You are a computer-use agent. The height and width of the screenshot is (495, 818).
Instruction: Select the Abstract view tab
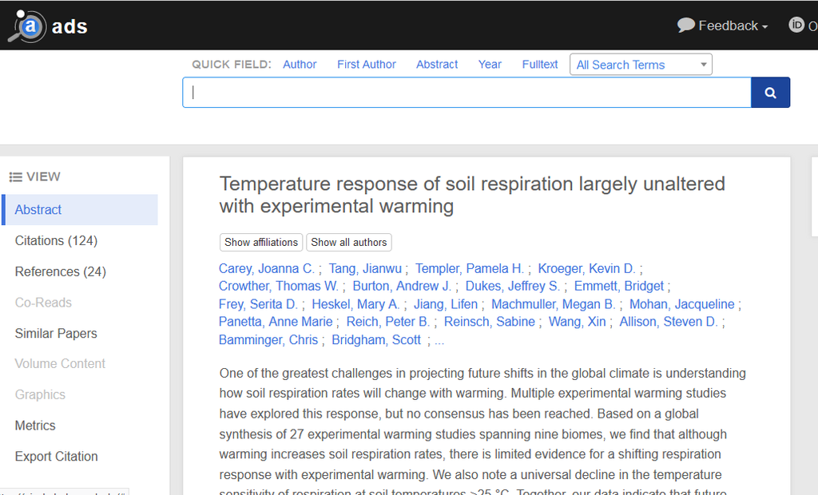pyautogui.click(x=38, y=210)
